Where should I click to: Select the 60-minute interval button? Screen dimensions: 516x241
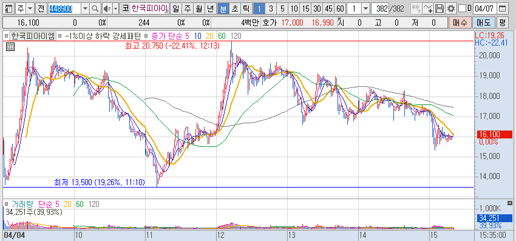coord(341,8)
